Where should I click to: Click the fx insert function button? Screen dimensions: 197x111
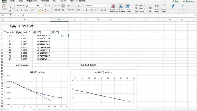click(23, 15)
